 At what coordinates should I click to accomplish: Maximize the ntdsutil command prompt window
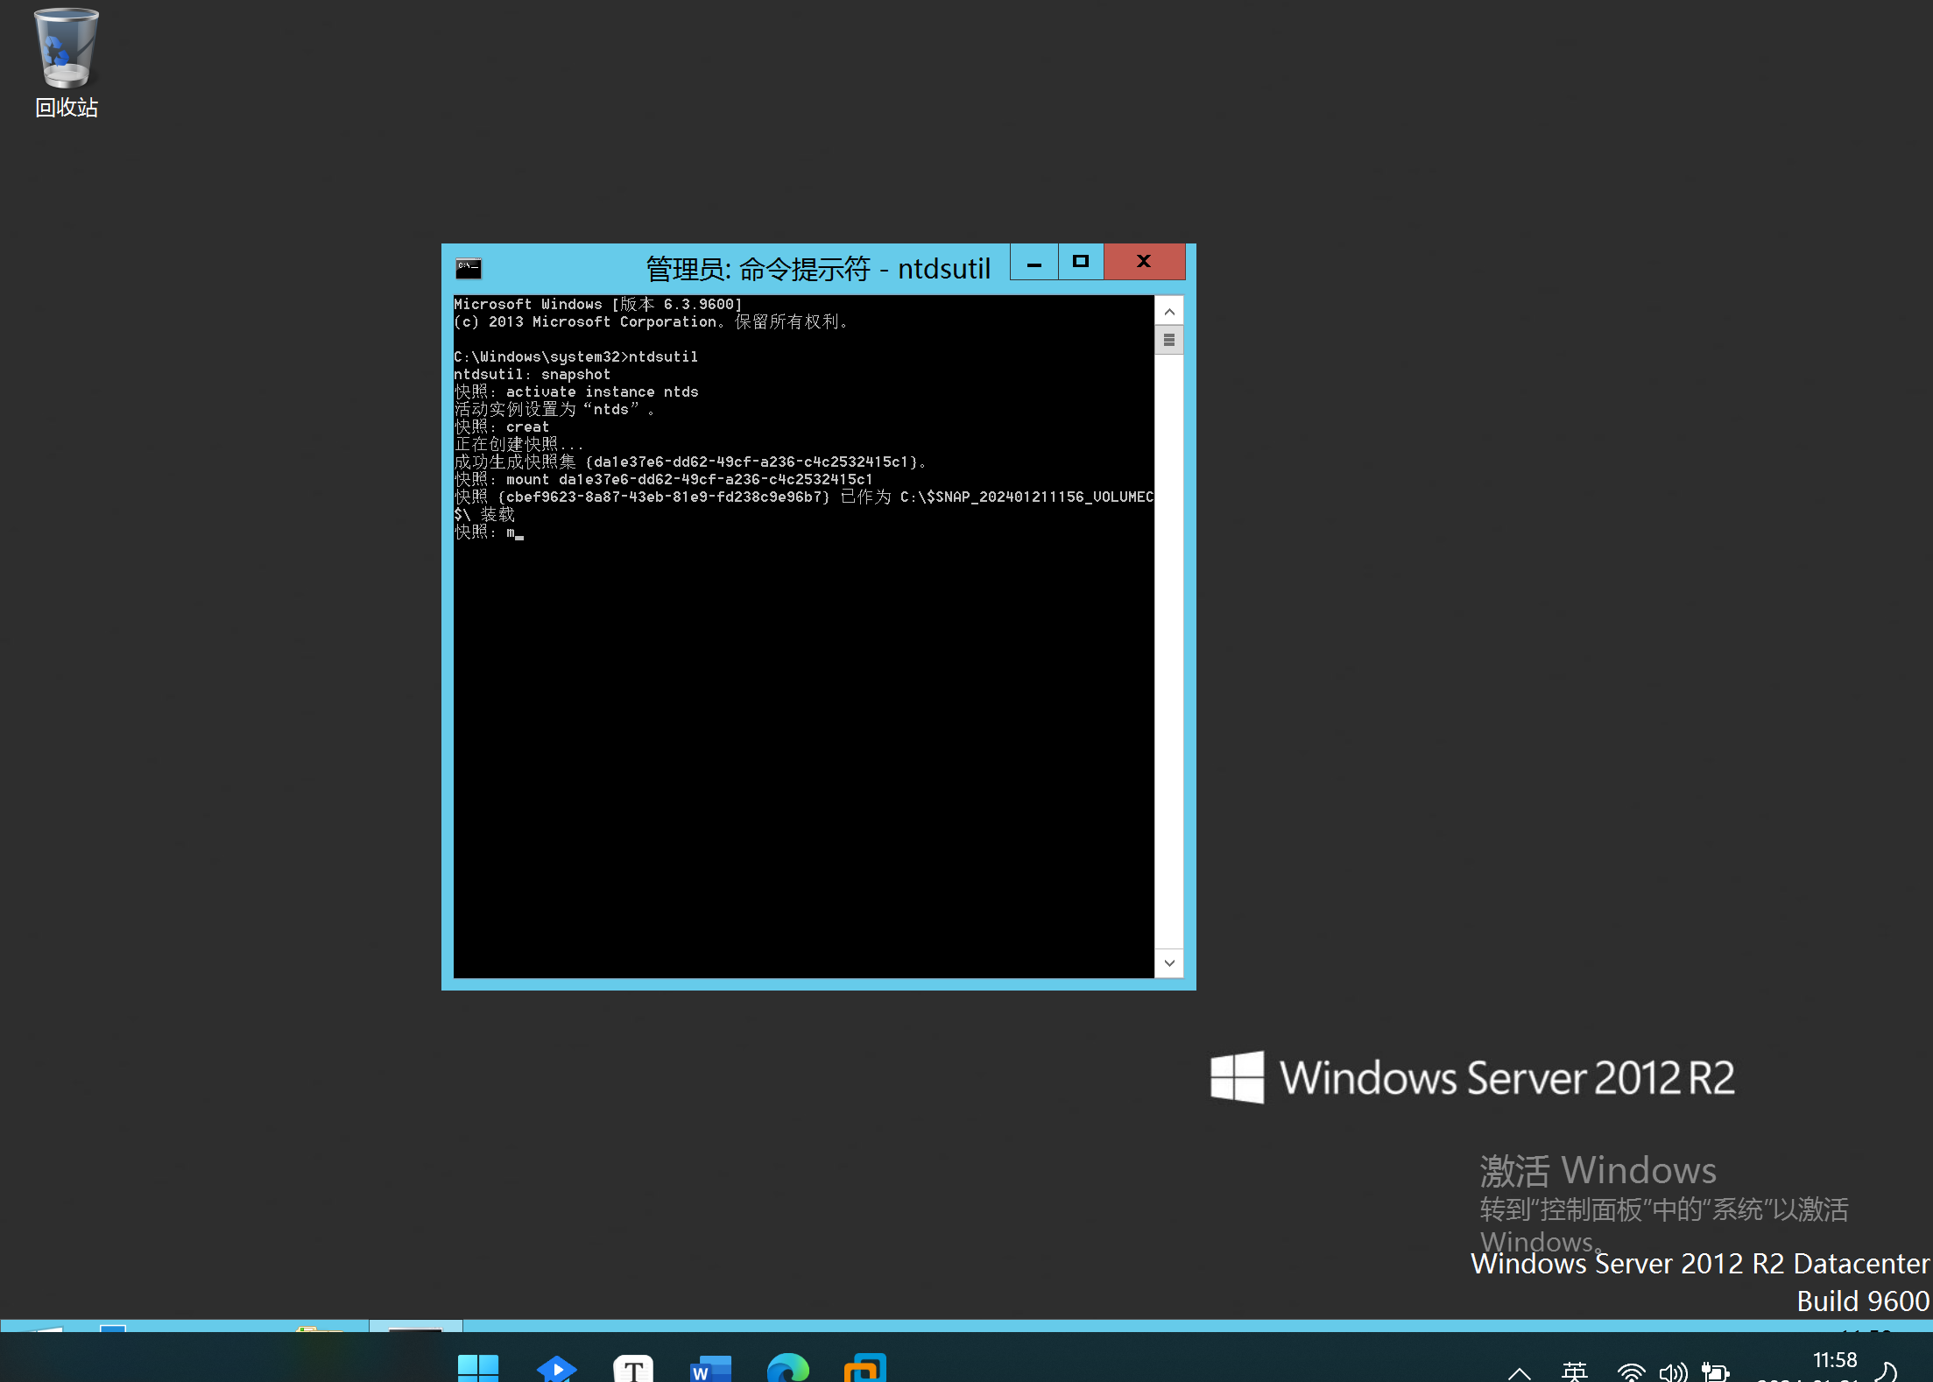click(x=1081, y=261)
